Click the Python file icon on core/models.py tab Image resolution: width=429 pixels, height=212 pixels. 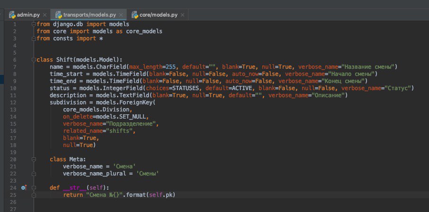tap(134, 15)
